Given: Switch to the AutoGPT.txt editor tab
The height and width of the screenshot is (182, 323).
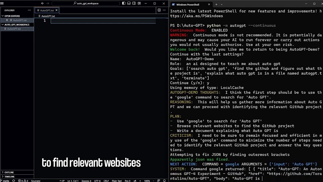Looking at the screenshot, I should (x=47, y=10).
